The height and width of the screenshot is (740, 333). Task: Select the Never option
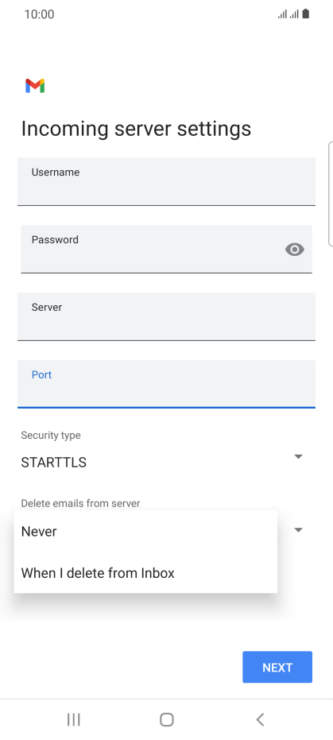point(145,532)
